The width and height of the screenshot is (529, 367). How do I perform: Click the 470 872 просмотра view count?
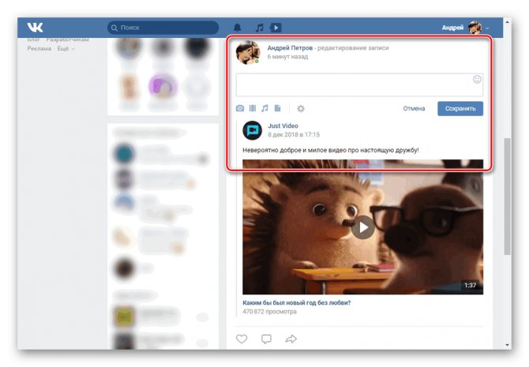[269, 312]
